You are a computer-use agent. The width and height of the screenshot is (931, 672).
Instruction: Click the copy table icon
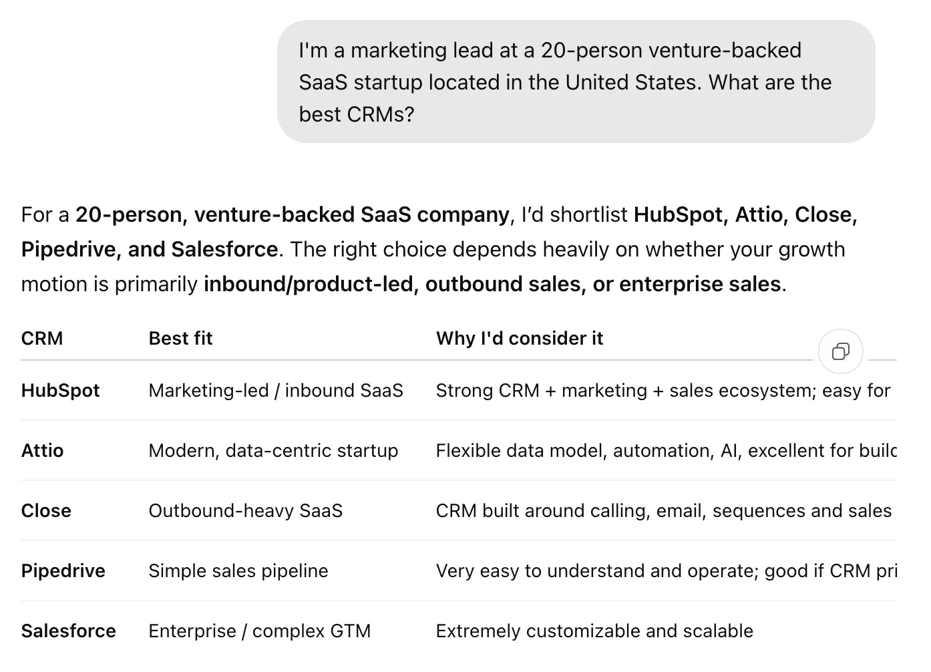click(840, 351)
